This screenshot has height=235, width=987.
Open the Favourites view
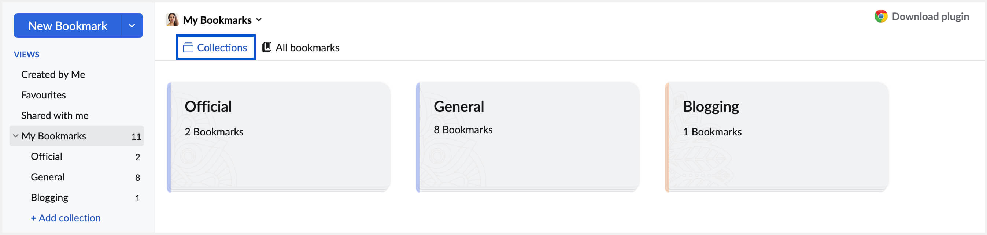coord(43,95)
